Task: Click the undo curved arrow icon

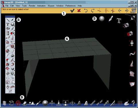Action: (x=86, y=11)
